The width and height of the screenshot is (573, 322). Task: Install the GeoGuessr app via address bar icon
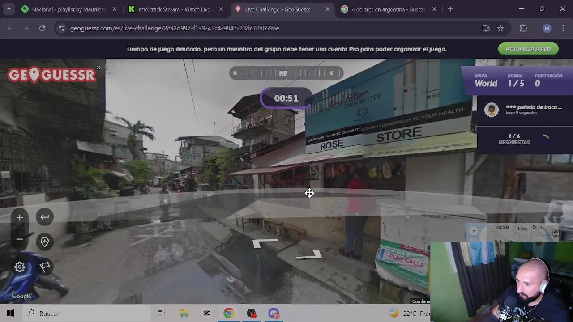[486, 28]
